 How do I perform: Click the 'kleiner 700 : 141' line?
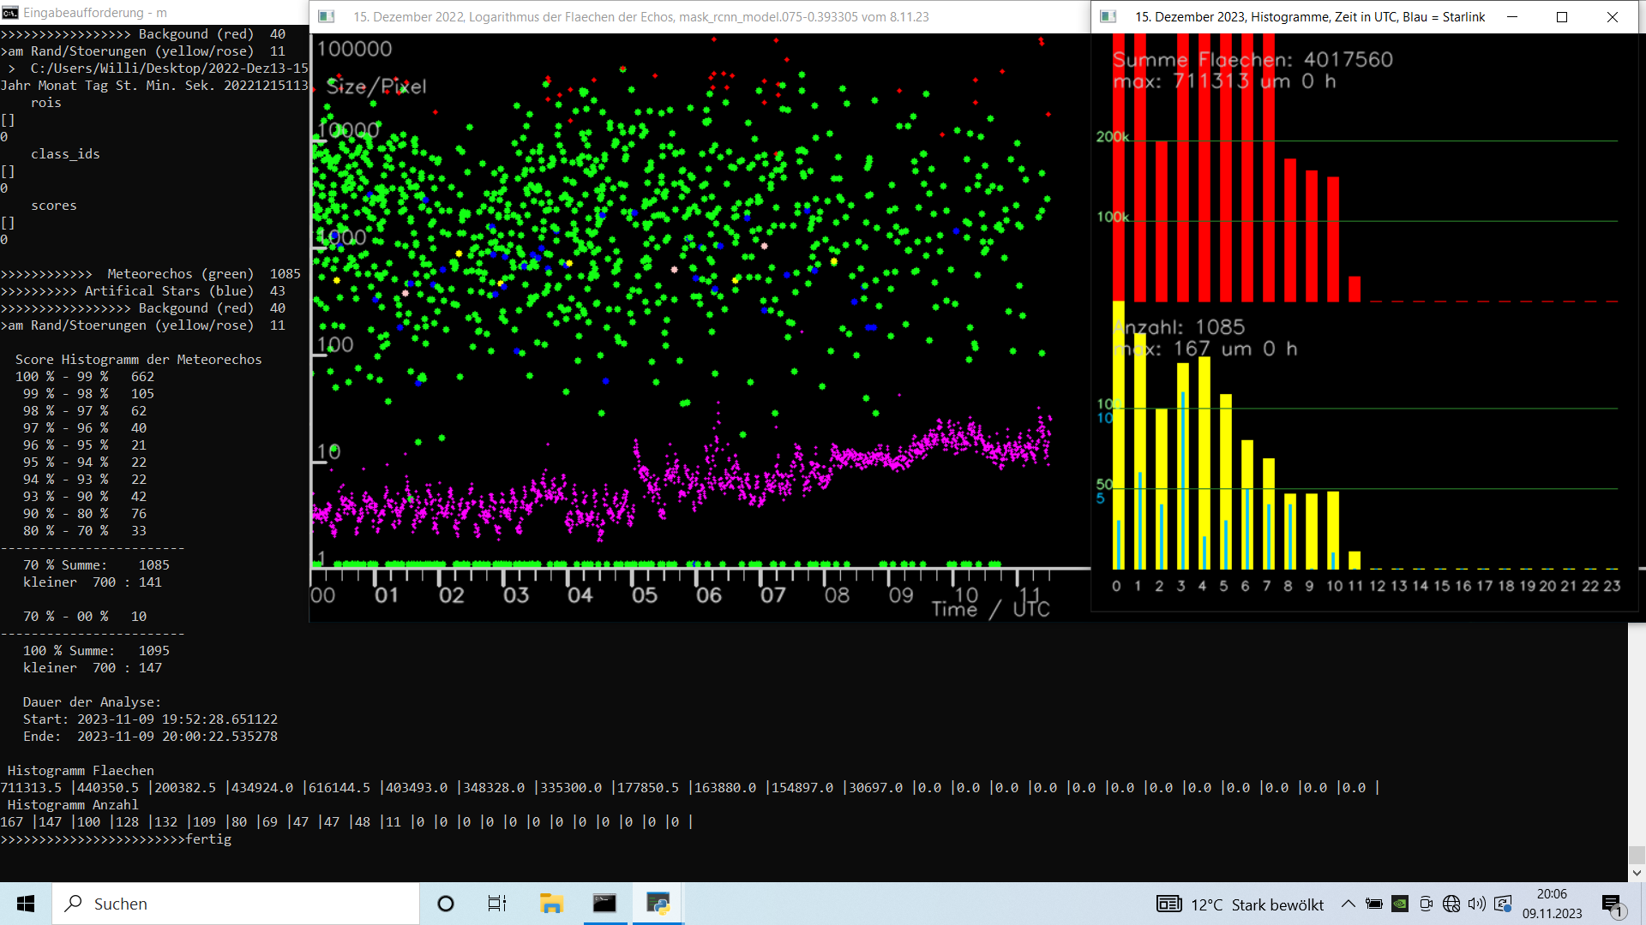tap(93, 582)
